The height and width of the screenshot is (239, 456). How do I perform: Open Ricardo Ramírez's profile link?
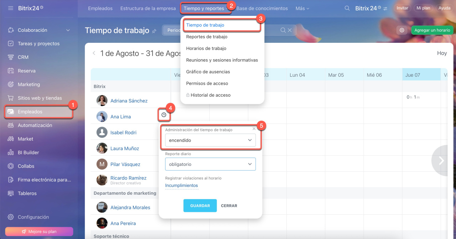coord(128,178)
